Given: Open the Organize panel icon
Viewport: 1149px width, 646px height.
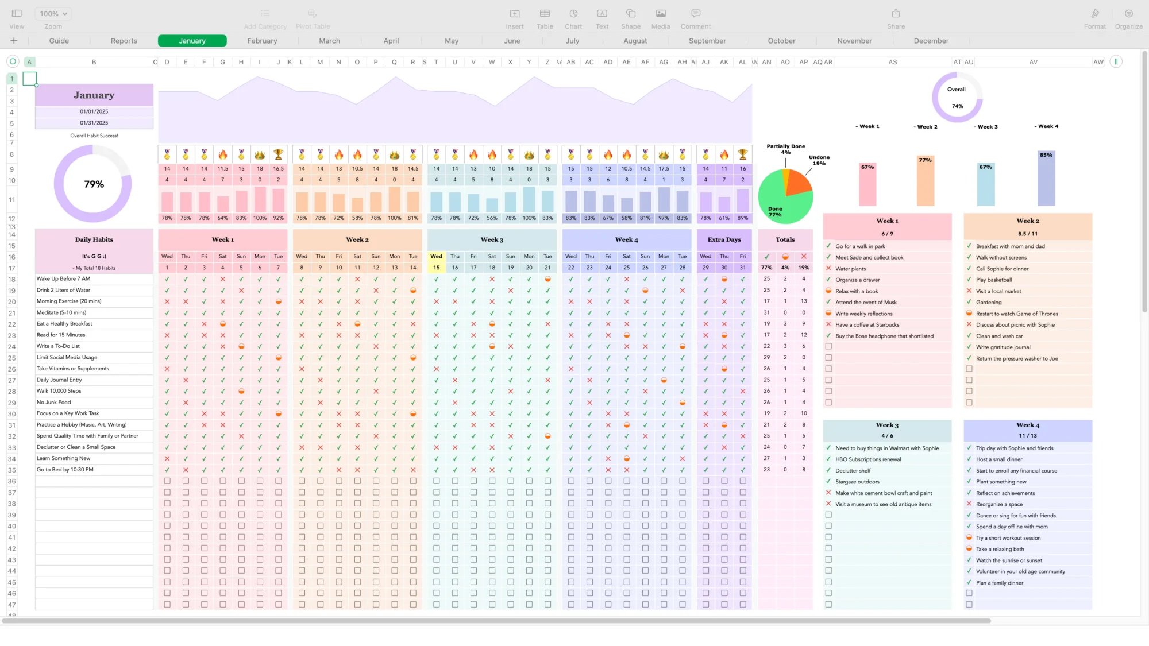Looking at the screenshot, I should coord(1129,13).
